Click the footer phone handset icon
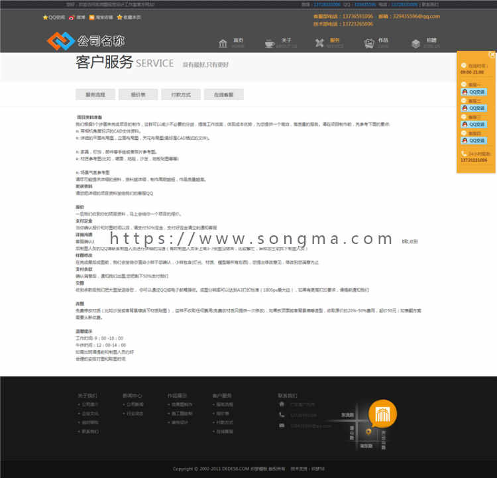This screenshot has width=497, height=478. tap(282, 415)
